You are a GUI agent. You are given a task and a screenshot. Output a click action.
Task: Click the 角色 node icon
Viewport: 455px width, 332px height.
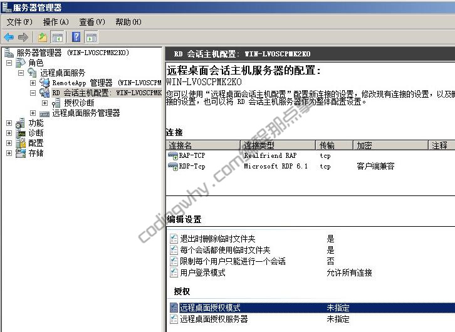click(21, 63)
